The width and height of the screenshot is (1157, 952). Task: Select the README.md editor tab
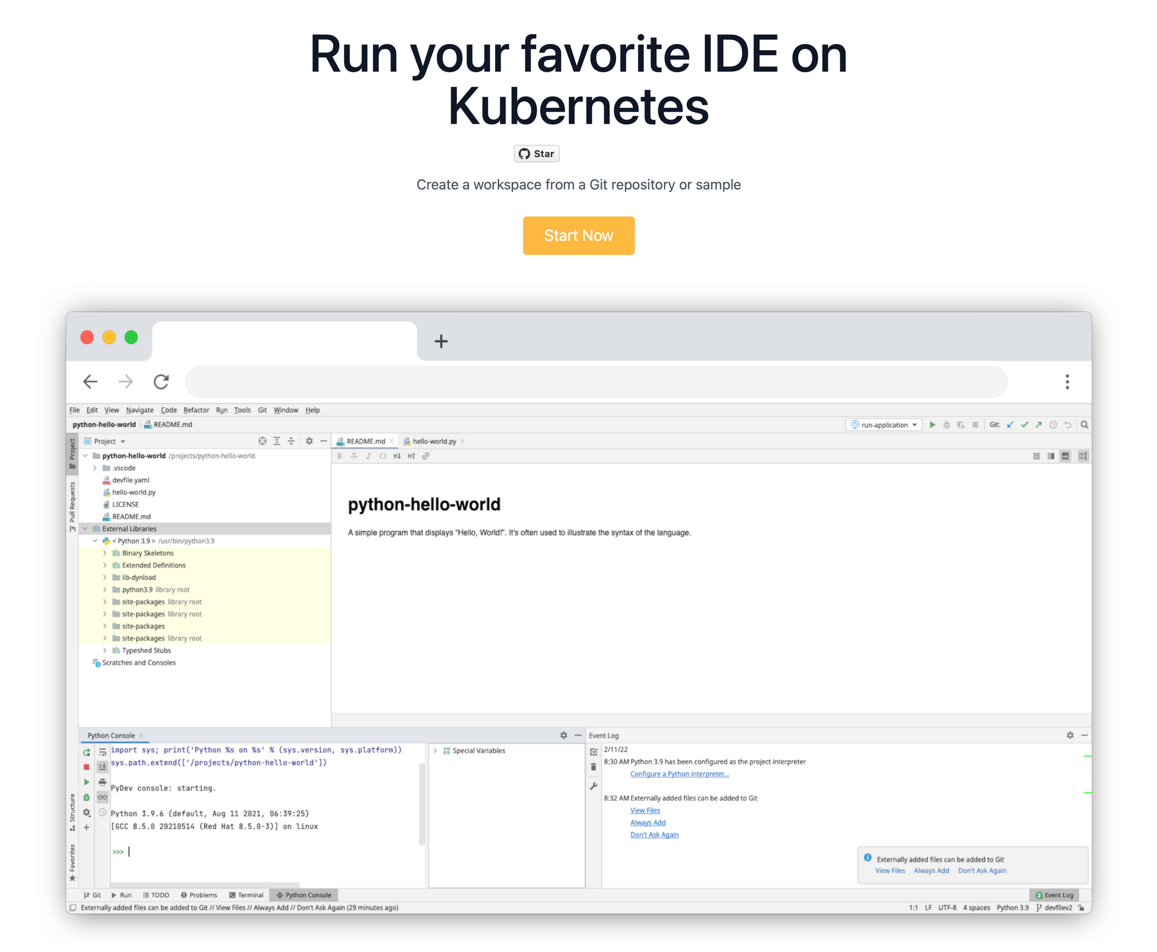tap(365, 441)
